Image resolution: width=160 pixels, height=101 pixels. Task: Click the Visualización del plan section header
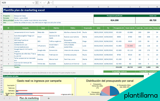[73, 76]
